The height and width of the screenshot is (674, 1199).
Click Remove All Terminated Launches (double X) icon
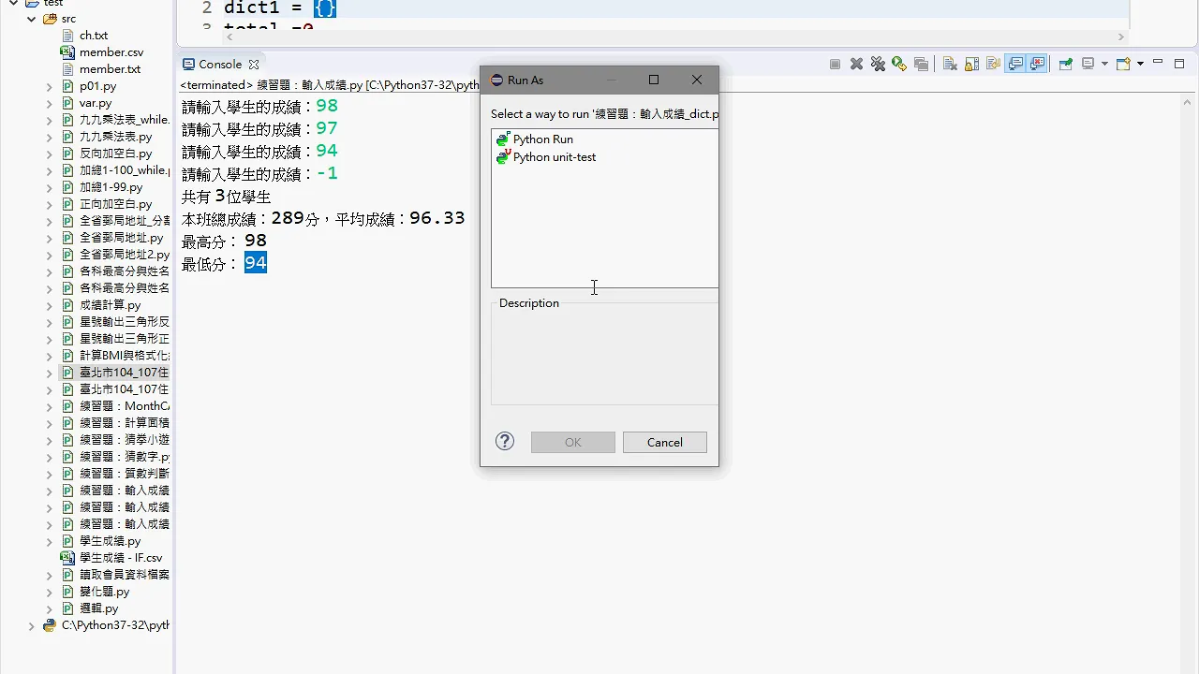coord(878,65)
